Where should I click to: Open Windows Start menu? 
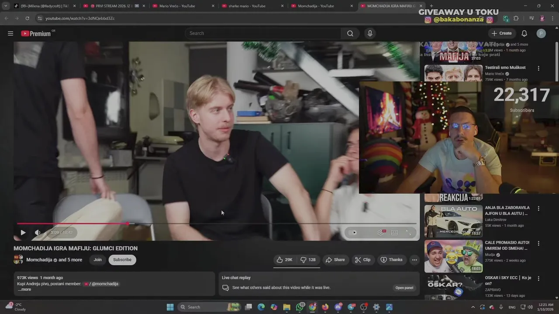170,307
